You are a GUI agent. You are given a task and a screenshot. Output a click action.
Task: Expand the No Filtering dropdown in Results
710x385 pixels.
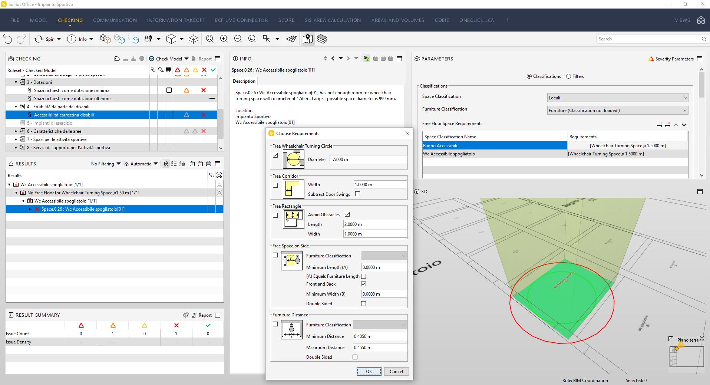106,164
